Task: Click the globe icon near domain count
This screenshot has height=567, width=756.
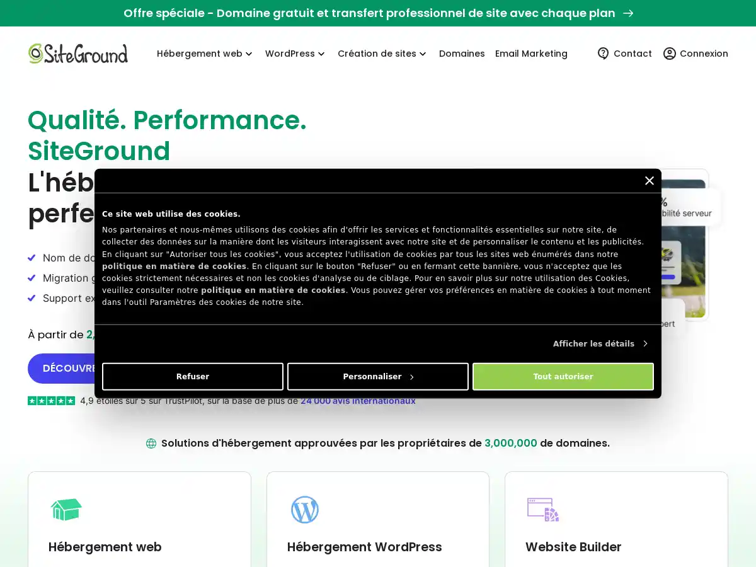Action: [151, 443]
